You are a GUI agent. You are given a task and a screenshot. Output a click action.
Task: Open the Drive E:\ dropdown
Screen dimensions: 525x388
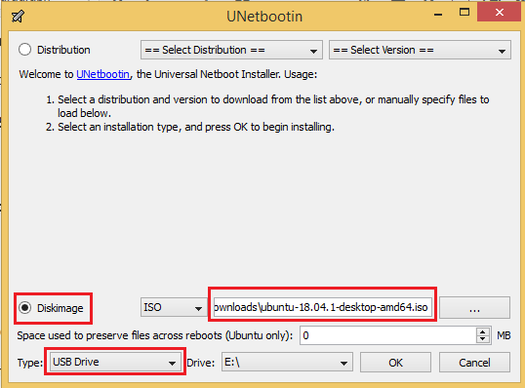[x=287, y=362]
